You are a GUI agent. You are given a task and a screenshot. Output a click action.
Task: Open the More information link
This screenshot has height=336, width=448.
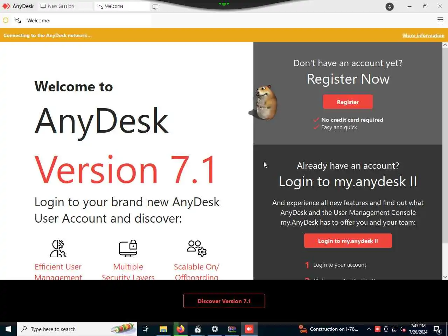pos(423,35)
